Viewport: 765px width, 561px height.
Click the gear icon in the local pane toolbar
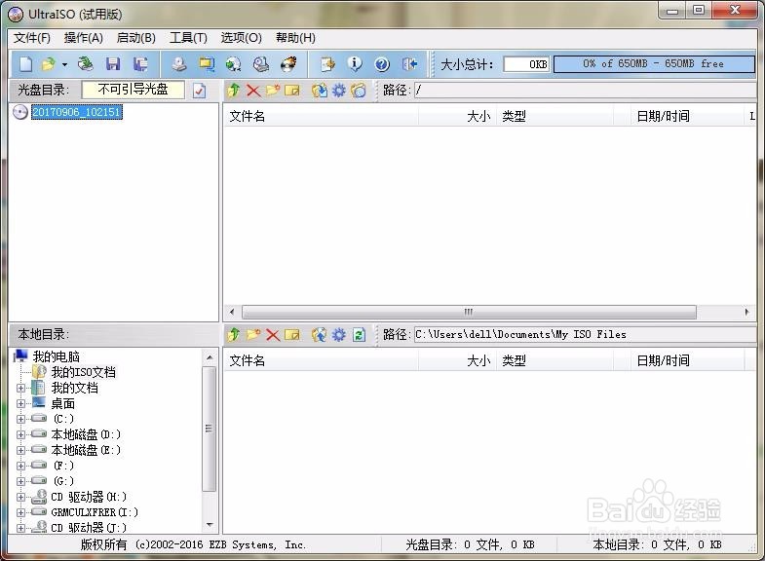coord(338,335)
